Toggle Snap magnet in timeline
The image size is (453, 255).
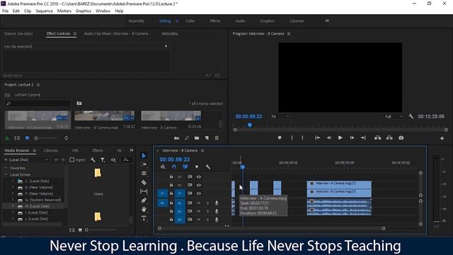pyautogui.click(x=174, y=167)
